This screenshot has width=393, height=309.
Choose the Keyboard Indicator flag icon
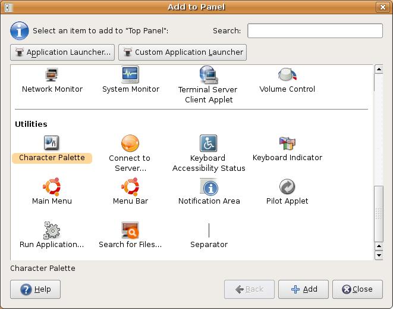(287, 143)
